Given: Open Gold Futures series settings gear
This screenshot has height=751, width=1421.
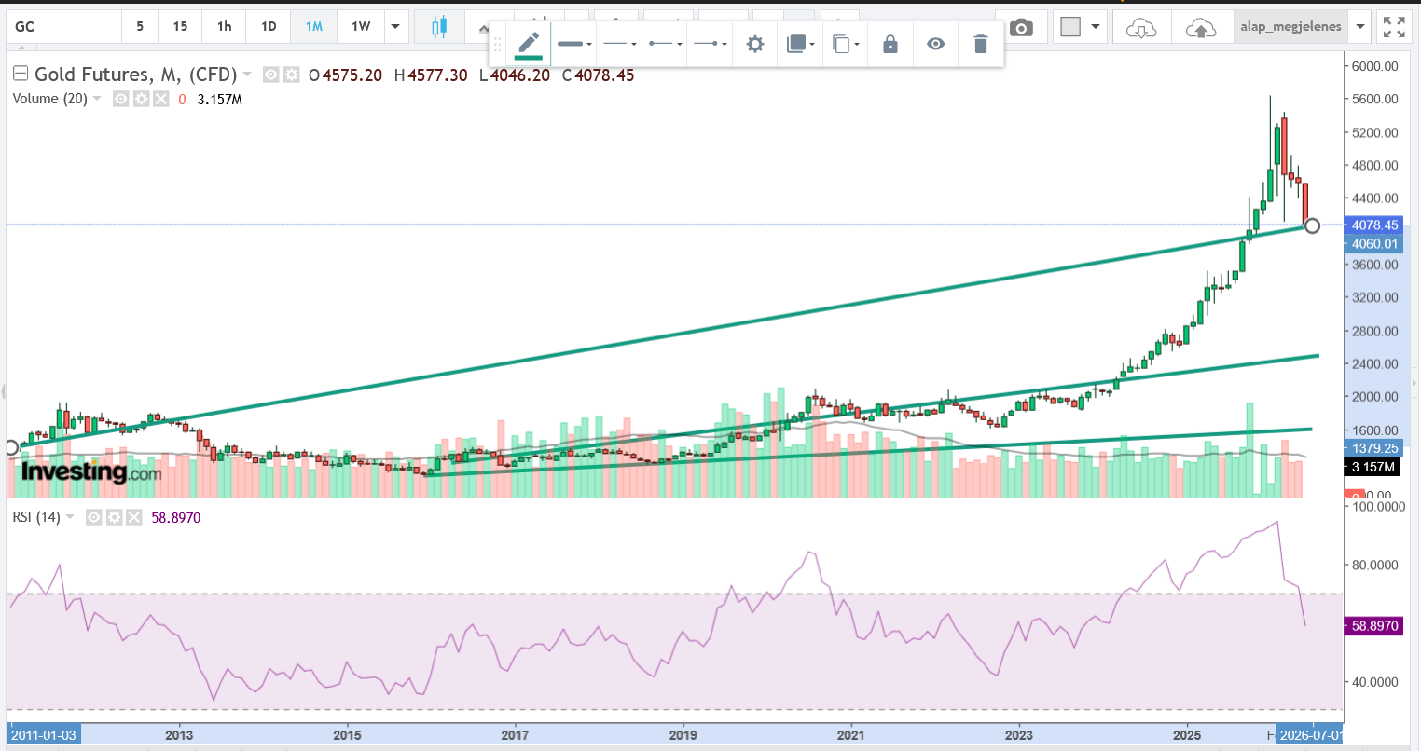Looking at the screenshot, I should (x=292, y=75).
